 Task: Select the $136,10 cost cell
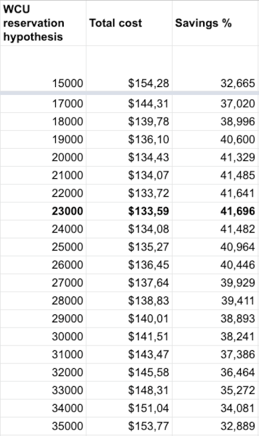(129, 140)
